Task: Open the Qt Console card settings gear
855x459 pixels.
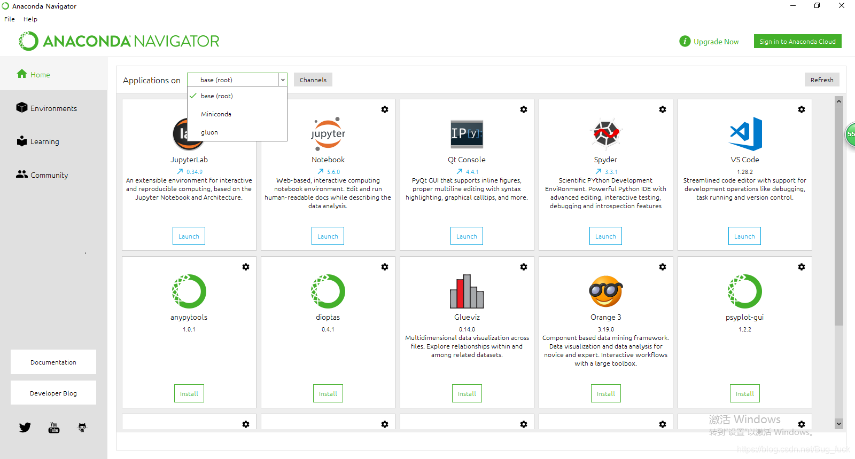Action: click(524, 109)
